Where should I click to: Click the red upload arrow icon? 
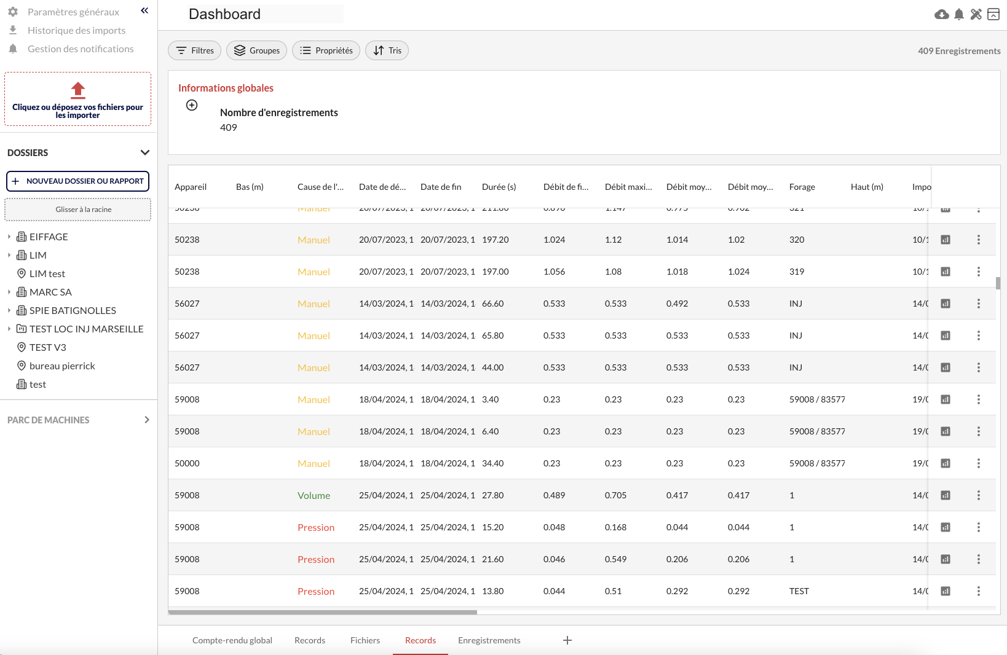77,90
